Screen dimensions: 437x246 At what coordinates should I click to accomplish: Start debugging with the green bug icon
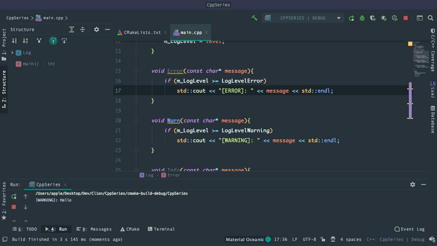(362, 18)
